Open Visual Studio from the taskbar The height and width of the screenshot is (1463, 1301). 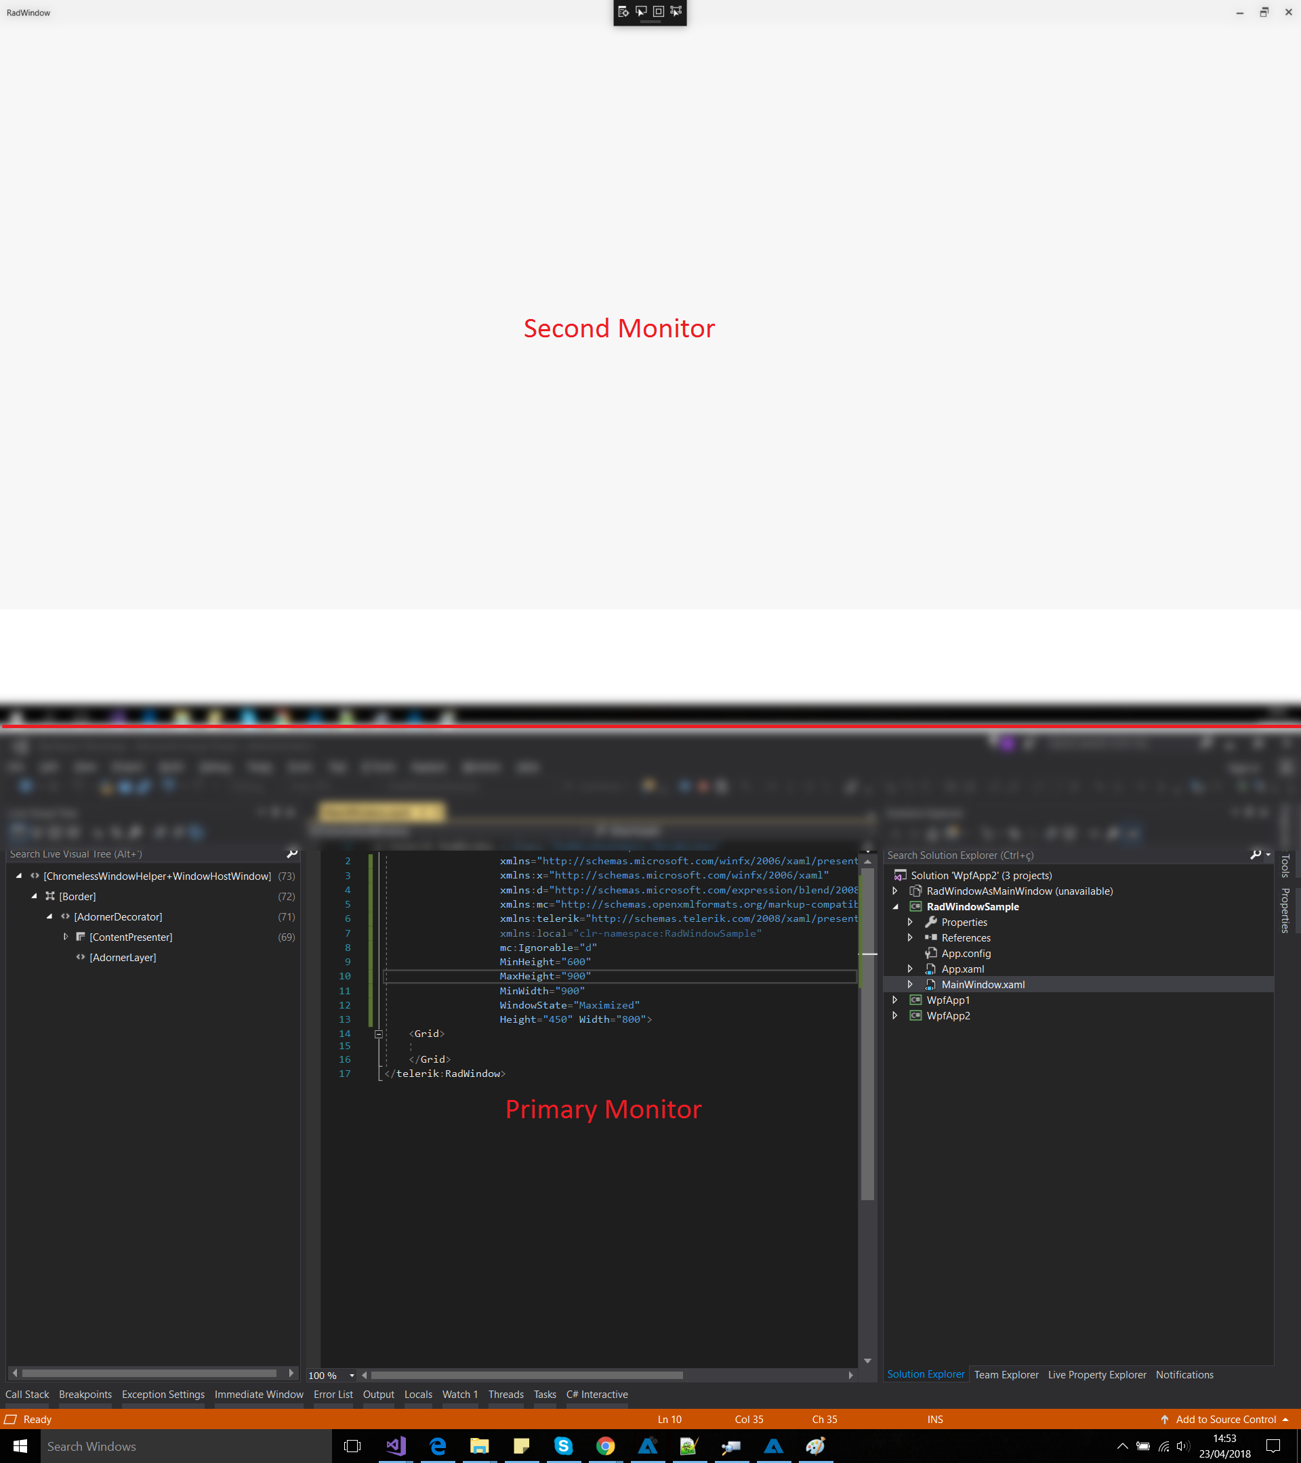(396, 1446)
